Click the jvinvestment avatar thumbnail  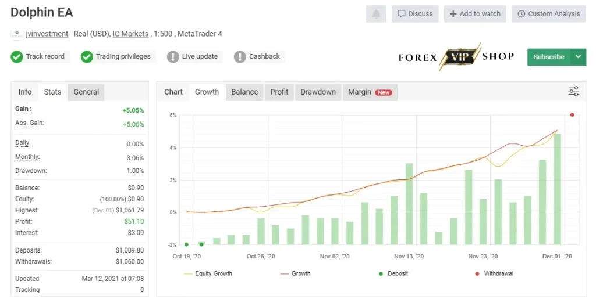click(x=17, y=34)
